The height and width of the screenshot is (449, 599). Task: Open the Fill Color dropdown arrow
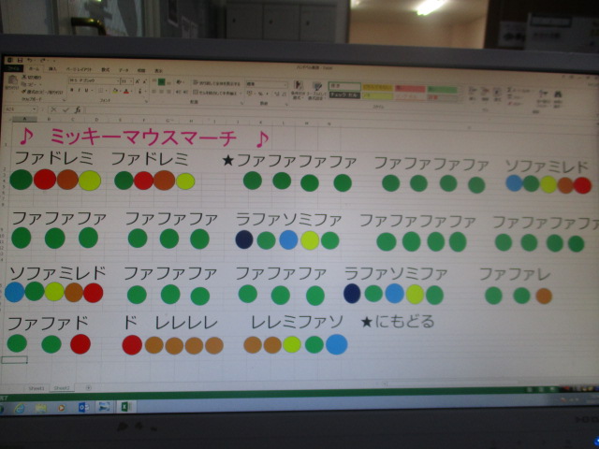(x=120, y=91)
